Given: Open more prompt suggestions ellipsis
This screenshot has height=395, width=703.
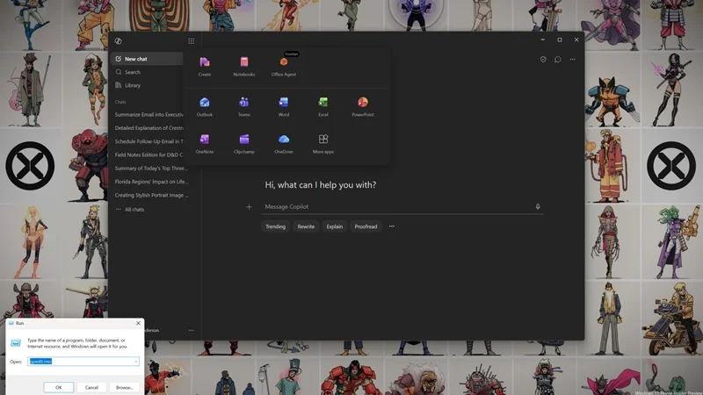Looking at the screenshot, I should 392,226.
